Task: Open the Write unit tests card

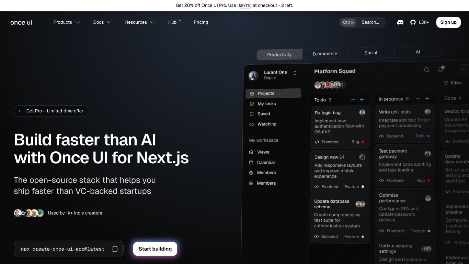Action: 405,124
